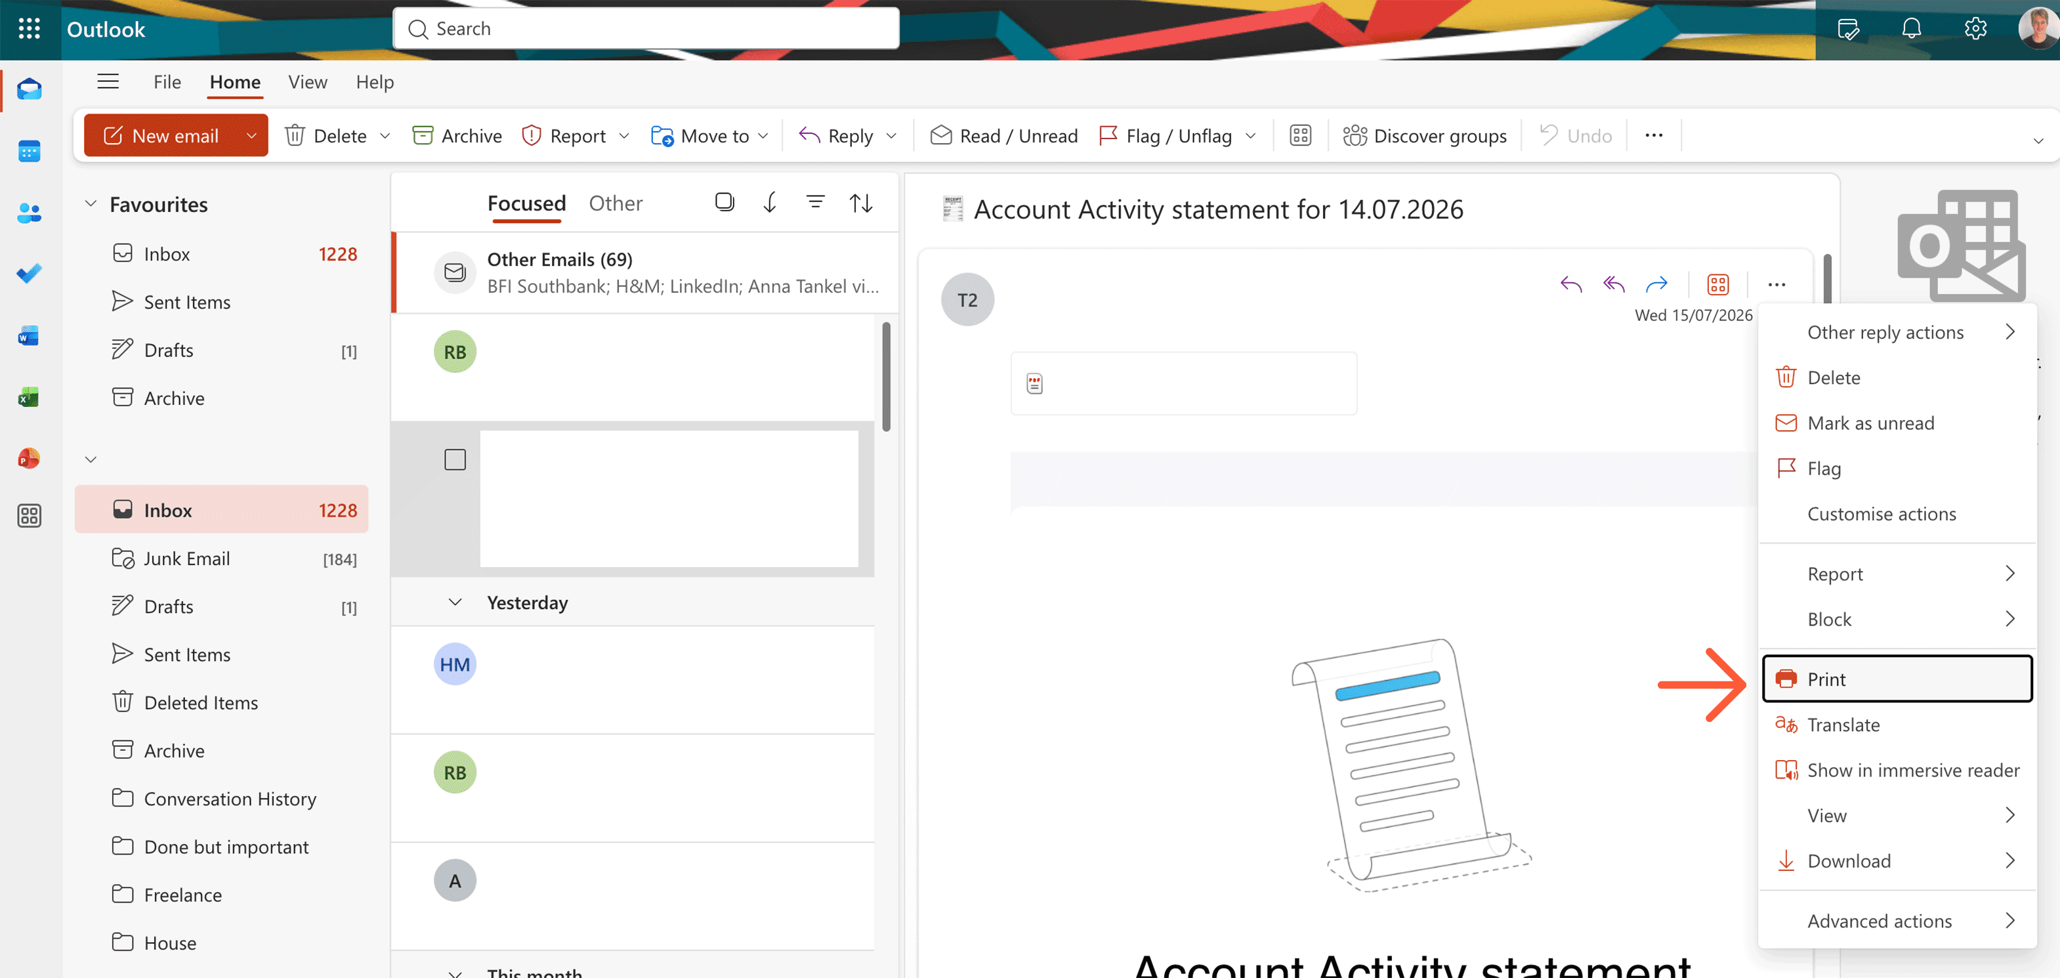Open Word app in left rail

click(30, 336)
